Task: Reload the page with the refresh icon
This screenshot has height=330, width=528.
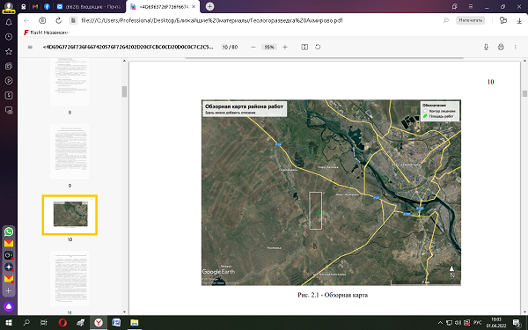Action: tap(59, 20)
